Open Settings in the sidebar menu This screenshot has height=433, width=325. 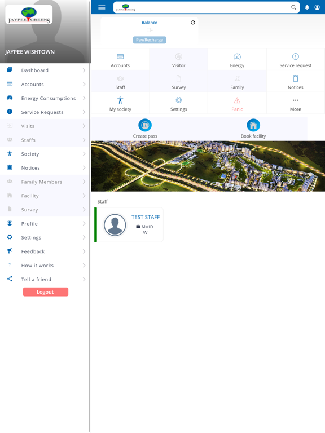coord(45,237)
